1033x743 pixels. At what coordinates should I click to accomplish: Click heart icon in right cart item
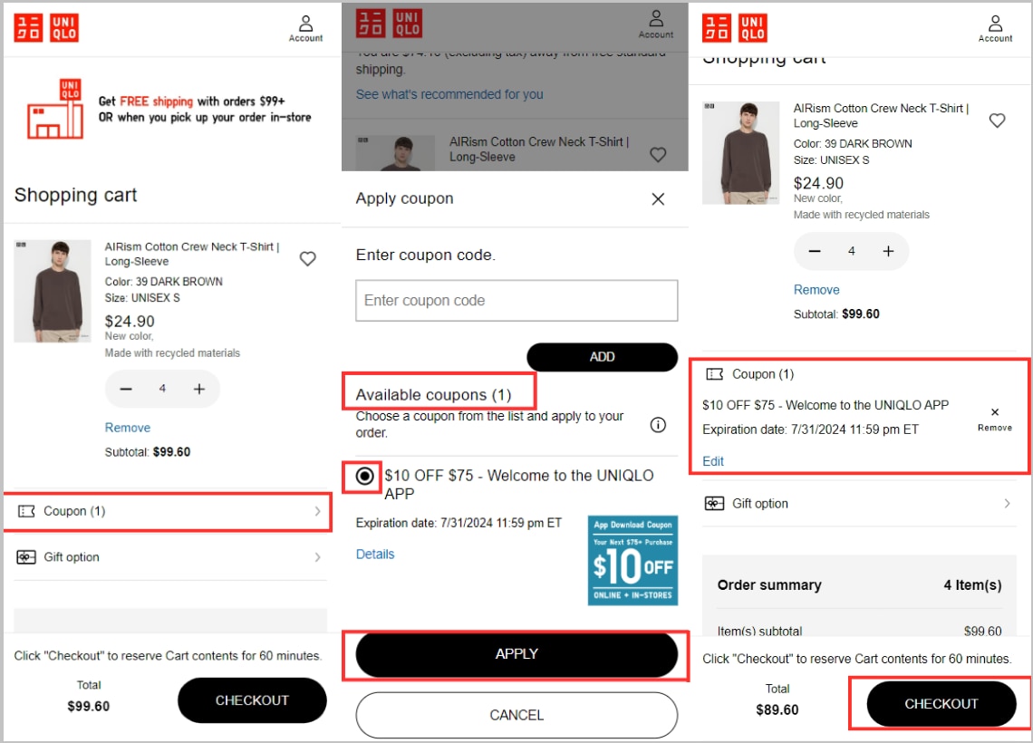pyautogui.click(x=997, y=121)
